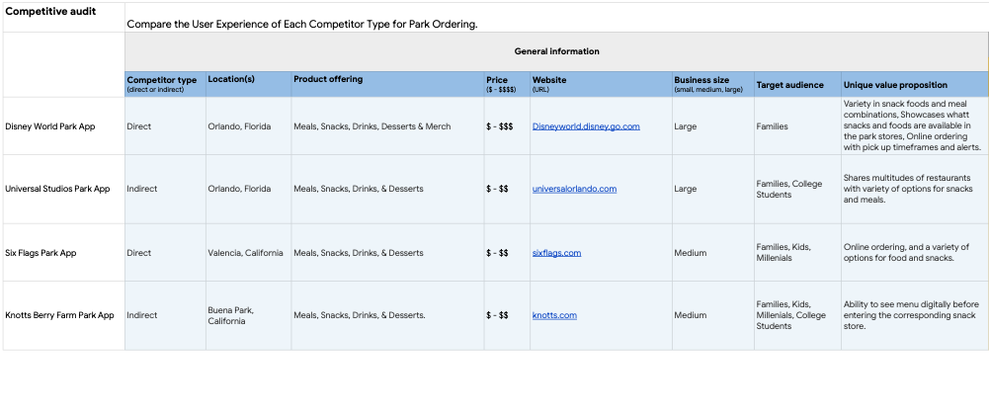Click 'Meals, Snacks, Drinks, Desserts & Merch' cell

coord(387,126)
